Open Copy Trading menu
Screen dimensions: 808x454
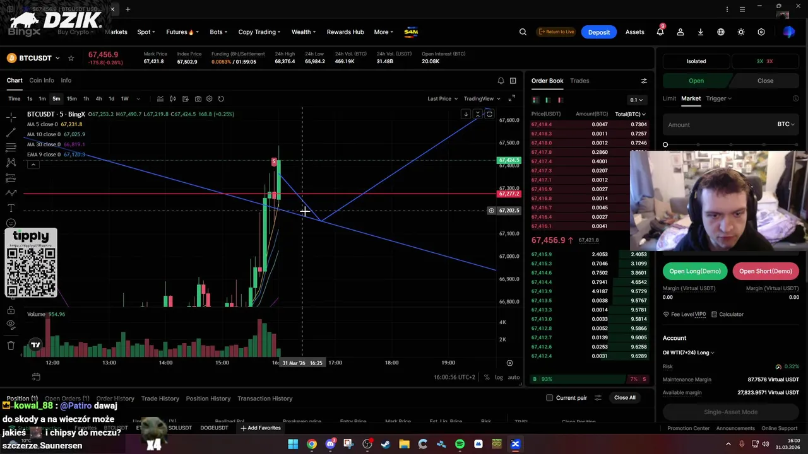click(260, 32)
